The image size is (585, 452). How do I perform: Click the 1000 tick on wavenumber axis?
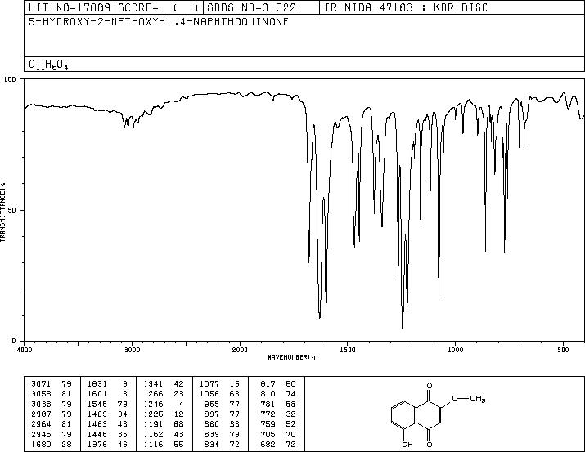coord(455,349)
